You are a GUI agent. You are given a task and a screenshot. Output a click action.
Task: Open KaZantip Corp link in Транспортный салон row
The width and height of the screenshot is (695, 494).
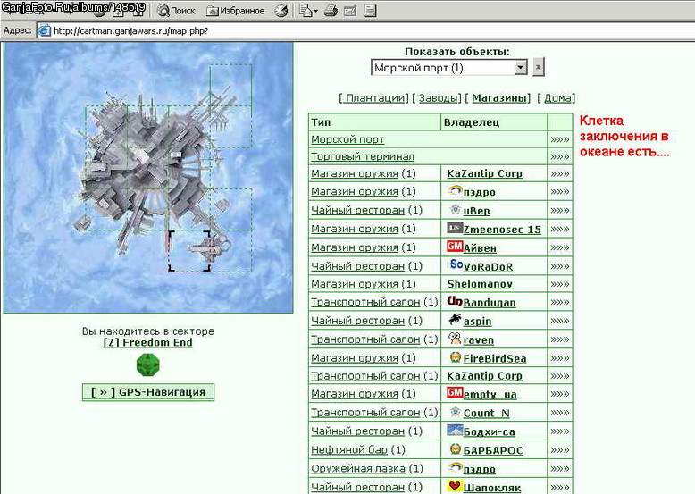(x=484, y=376)
